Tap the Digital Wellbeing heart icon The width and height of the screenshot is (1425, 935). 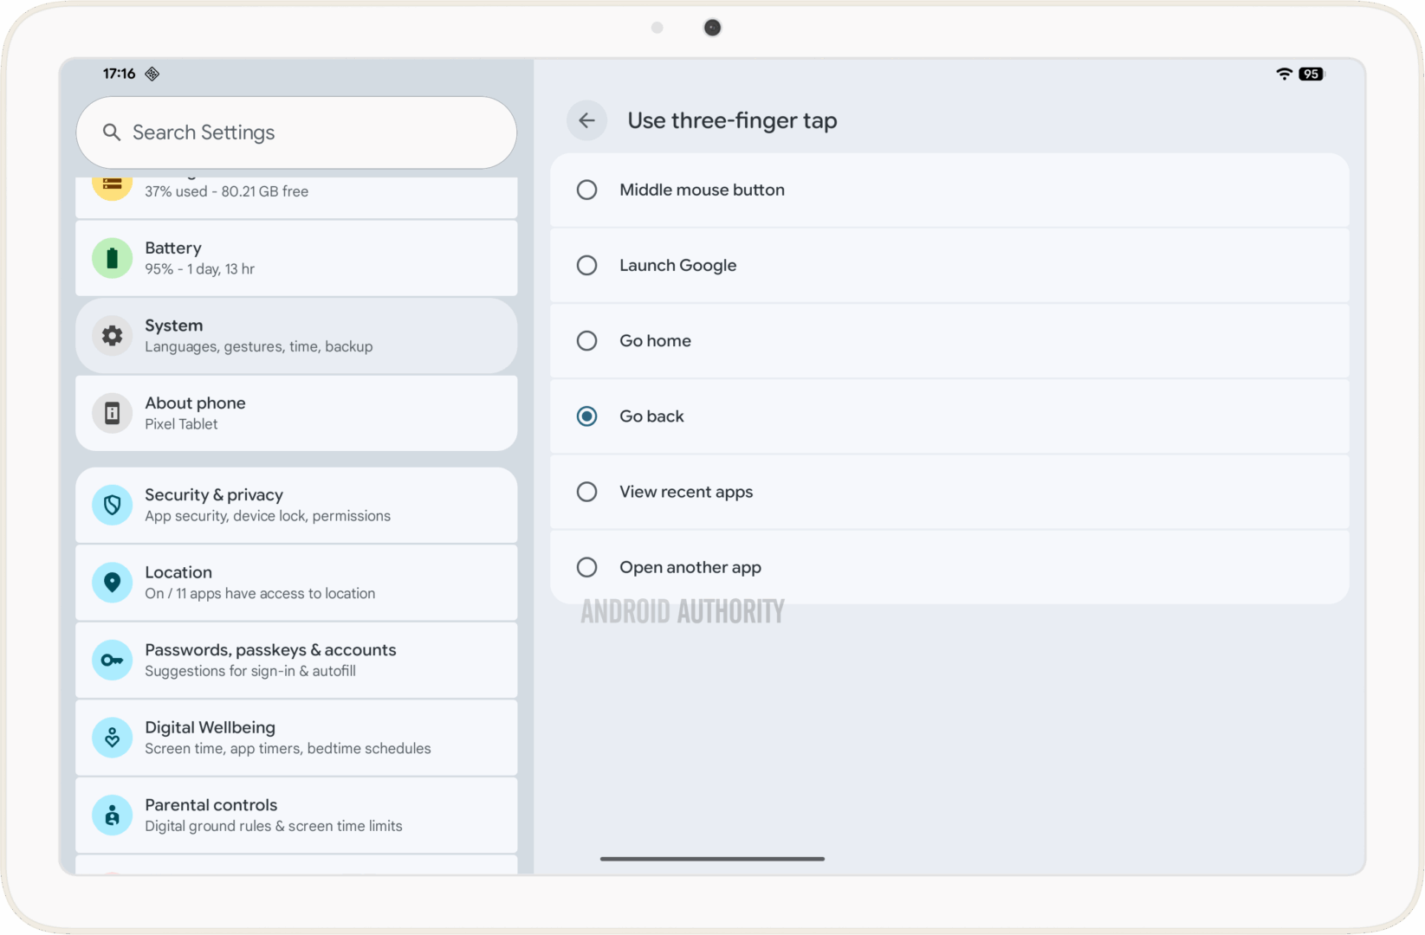click(112, 737)
